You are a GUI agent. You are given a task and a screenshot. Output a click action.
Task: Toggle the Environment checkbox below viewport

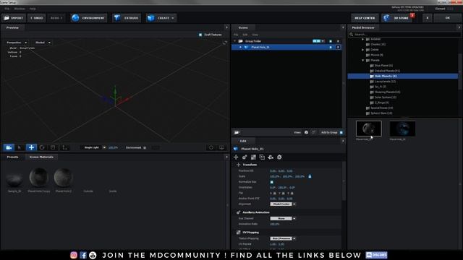point(145,147)
